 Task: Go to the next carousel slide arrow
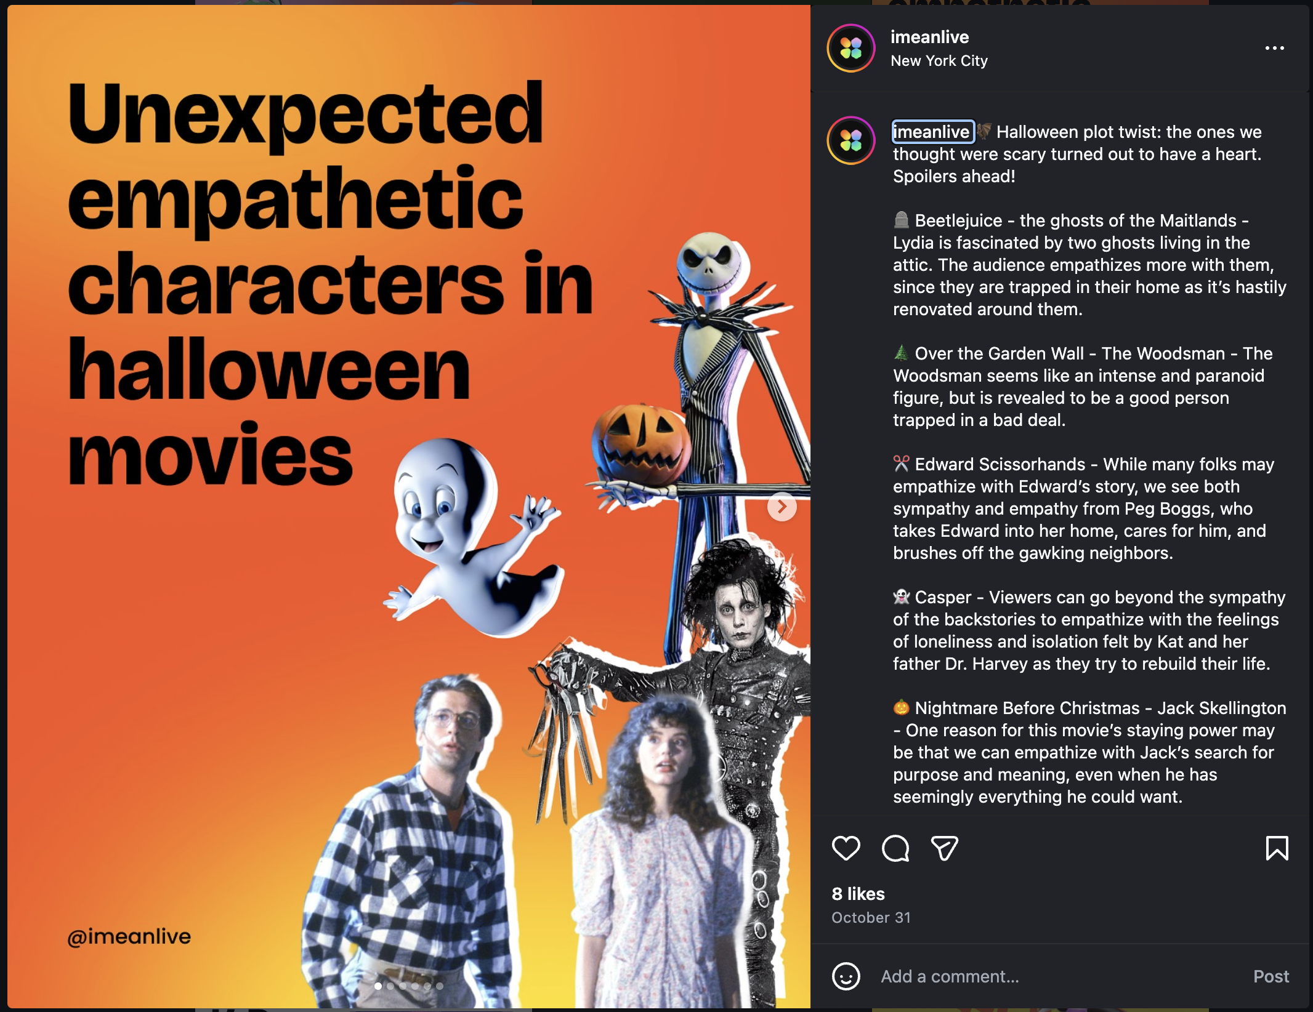pyautogui.click(x=782, y=507)
